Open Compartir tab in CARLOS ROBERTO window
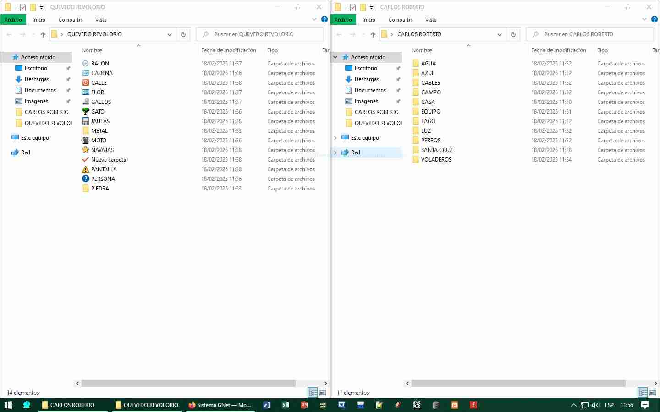Viewport: 660px width, 412px height. 400,20
